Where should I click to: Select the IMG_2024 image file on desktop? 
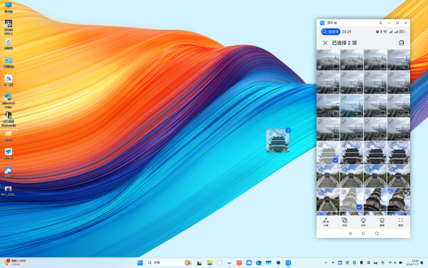point(9,191)
